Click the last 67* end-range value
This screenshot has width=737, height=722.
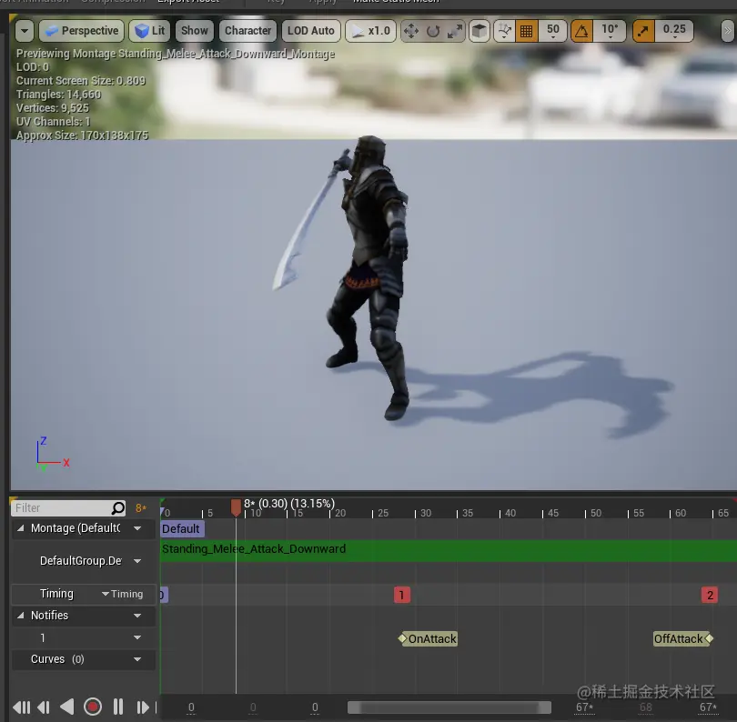(708, 707)
